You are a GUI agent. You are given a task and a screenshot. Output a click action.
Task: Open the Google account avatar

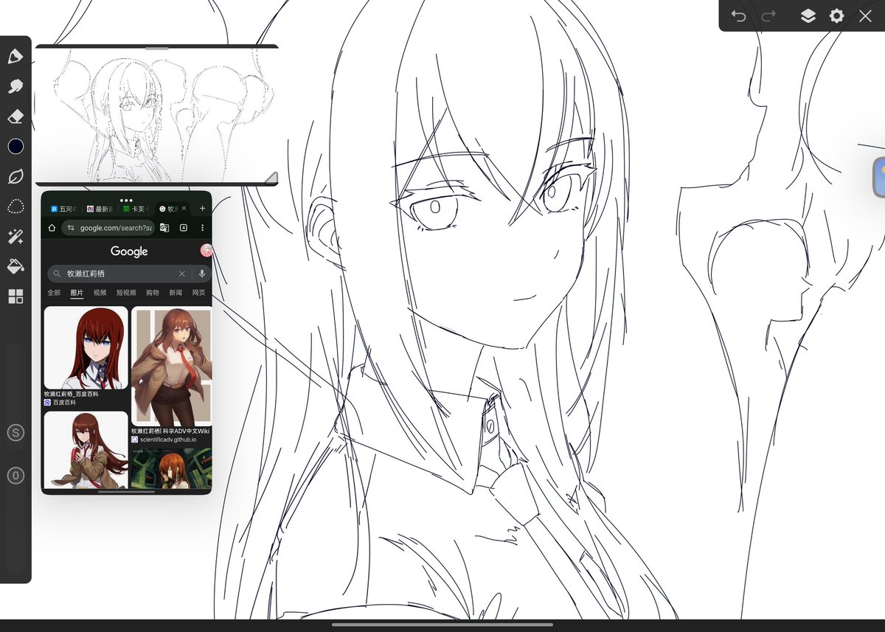pos(206,251)
